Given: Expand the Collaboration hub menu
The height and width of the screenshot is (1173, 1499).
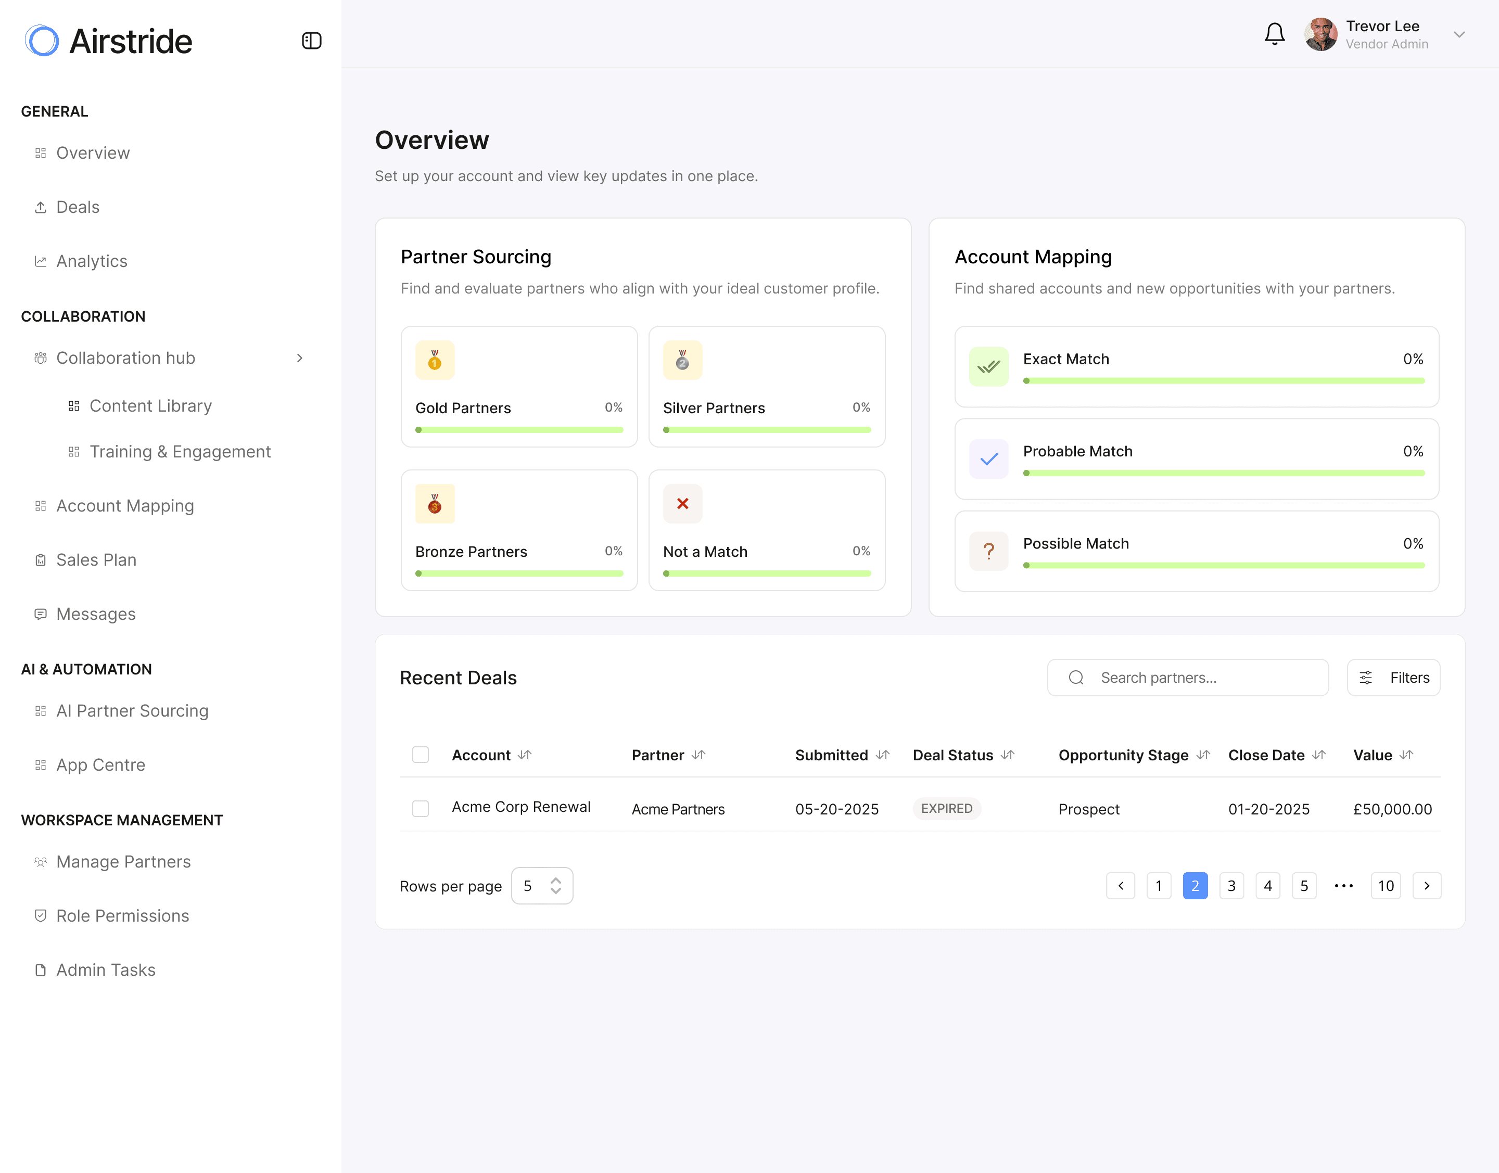Looking at the screenshot, I should pos(299,358).
